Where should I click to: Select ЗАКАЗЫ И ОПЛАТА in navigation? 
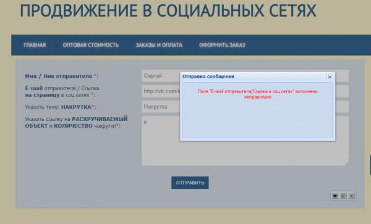click(x=159, y=45)
